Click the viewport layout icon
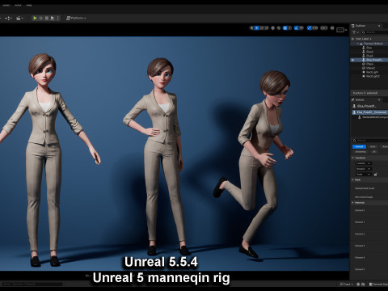The image size is (388, 291). pyautogui.click(x=340, y=30)
